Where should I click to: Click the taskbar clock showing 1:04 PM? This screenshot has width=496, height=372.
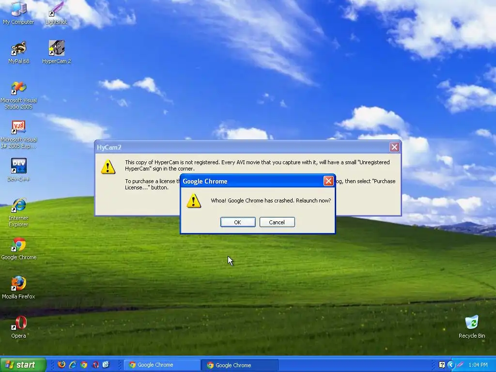(x=478, y=365)
